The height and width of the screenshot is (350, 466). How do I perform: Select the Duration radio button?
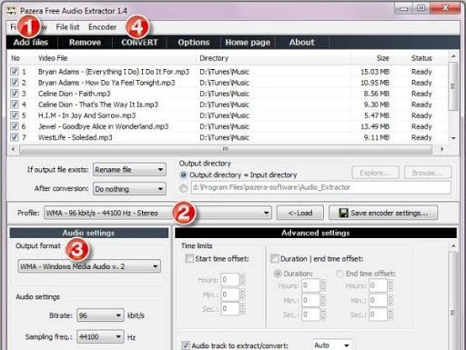[x=278, y=274]
